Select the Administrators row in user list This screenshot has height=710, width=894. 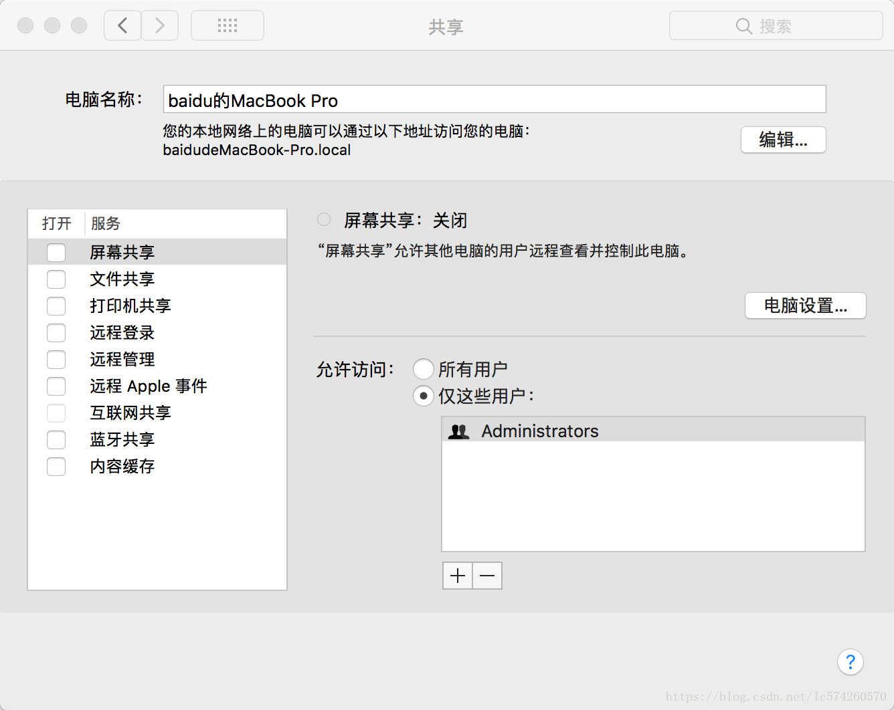point(654,430)
